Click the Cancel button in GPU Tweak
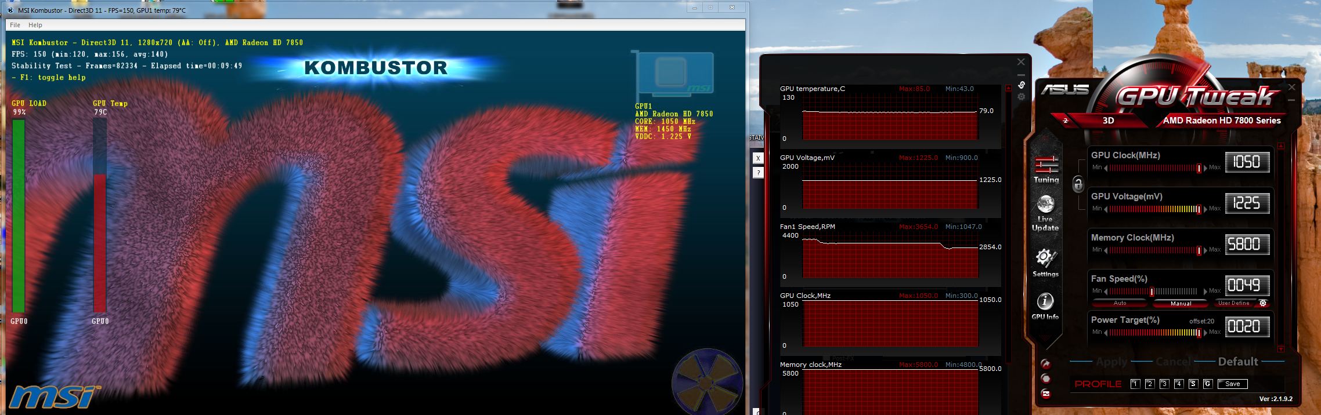 click(x=1173, y=362)
